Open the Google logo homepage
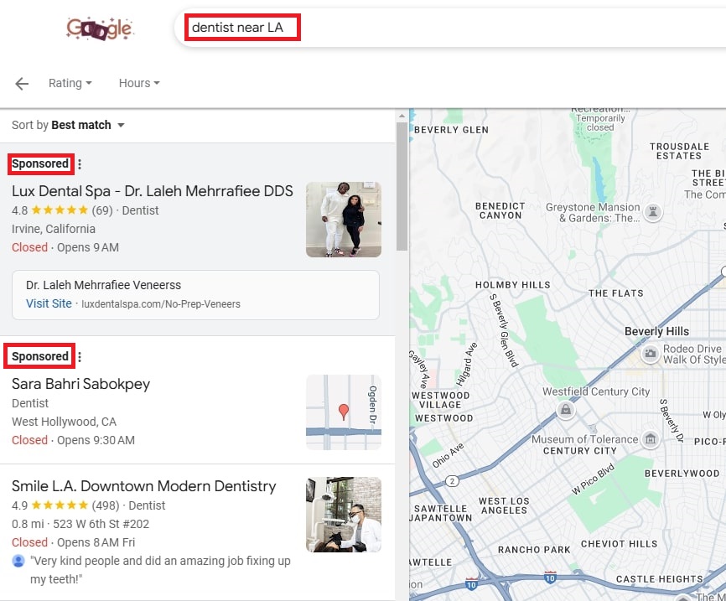726x601 pixels. click(x=100, y=28)
